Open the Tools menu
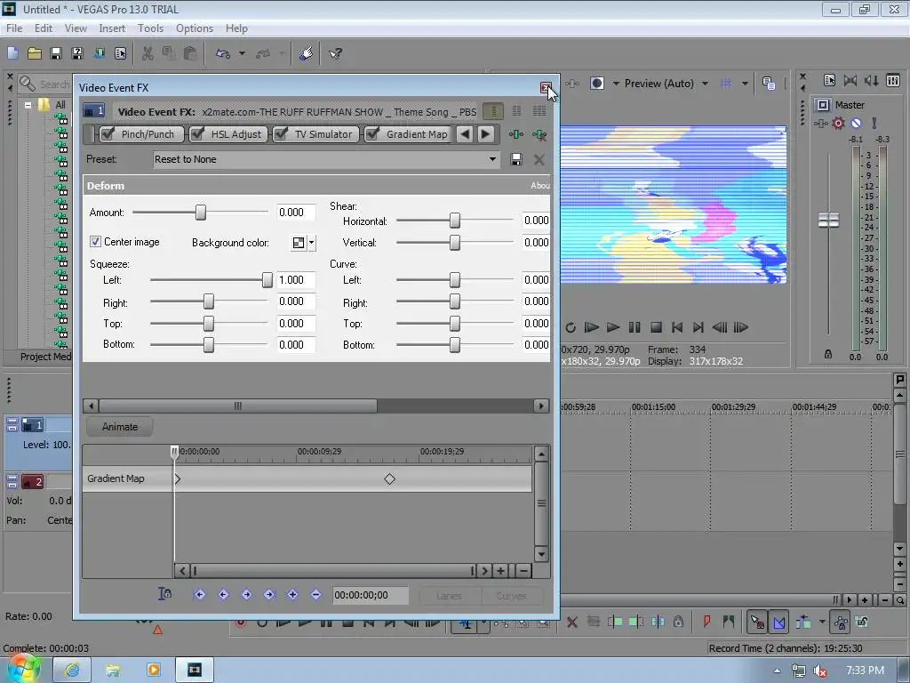Viewport: 910px width, 683px height. pos(150,28)
